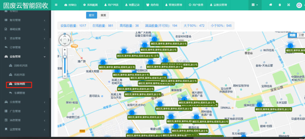The image size is (305, 139).
Task: Click the 重置 reset button
Action: tap(103, 15)
